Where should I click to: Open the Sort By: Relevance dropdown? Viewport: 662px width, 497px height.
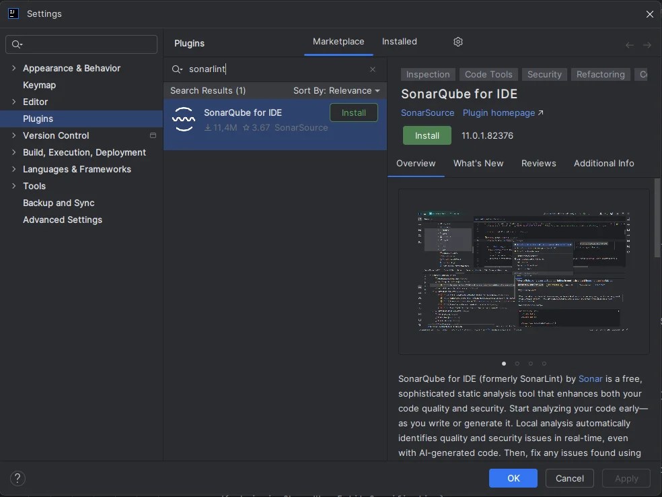click(x=336, y=90)
